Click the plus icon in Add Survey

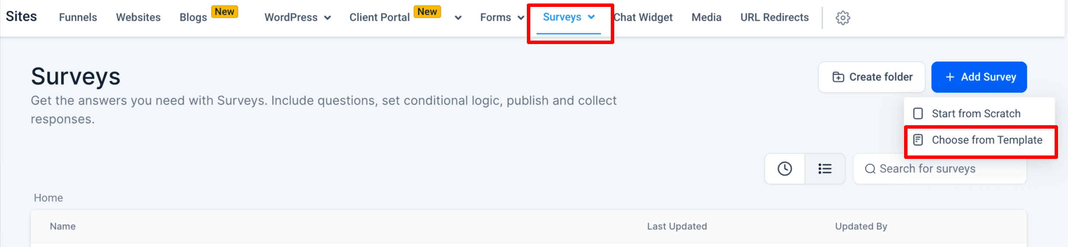(950, 77)
